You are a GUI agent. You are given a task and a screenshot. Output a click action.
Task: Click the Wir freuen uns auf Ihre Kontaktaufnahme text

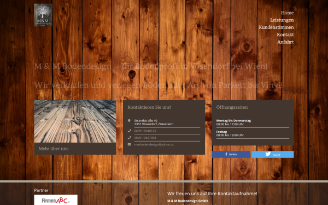[x=212, y=194]
